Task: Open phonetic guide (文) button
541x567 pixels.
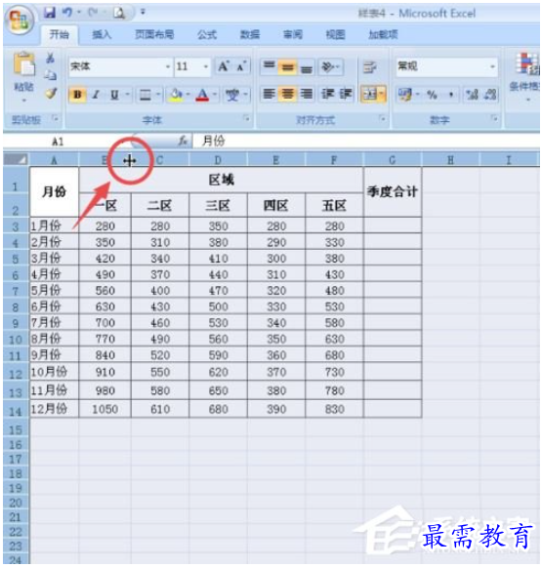Action: point(232,95)
